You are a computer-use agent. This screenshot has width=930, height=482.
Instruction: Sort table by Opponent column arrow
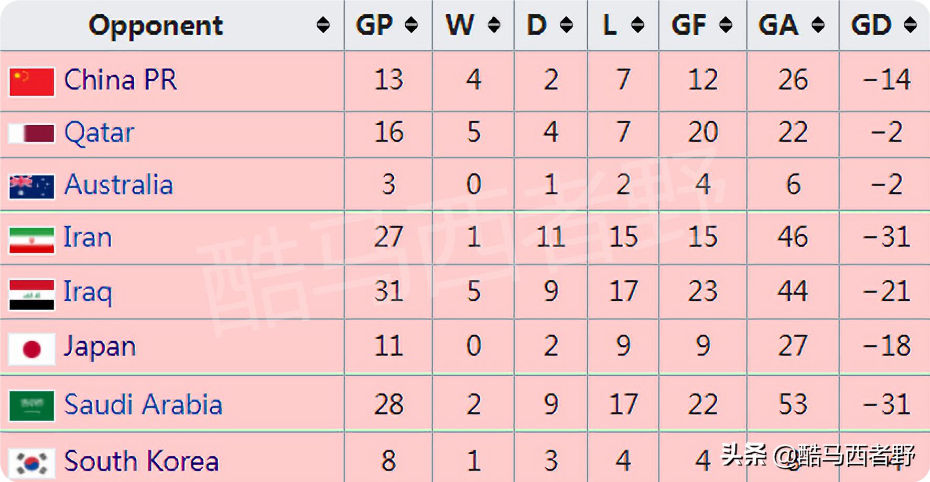323,25
